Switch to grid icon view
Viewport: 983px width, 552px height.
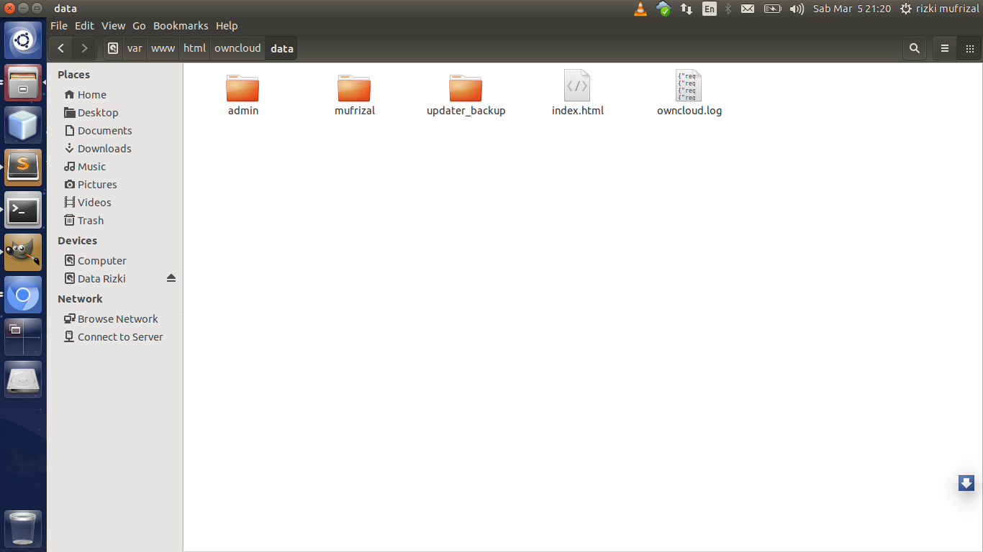[x=969, y=48]
